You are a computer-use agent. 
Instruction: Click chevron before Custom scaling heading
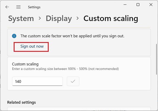(x=78, y=18)
